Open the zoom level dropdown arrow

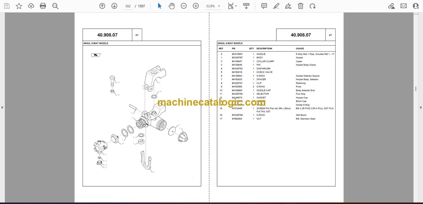pyautogui.click(x=219, y=6)
